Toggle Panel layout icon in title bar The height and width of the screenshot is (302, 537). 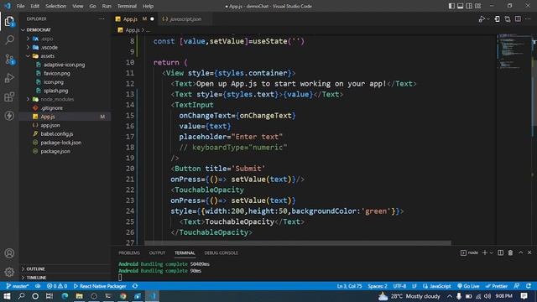click(x=461, y=6)
